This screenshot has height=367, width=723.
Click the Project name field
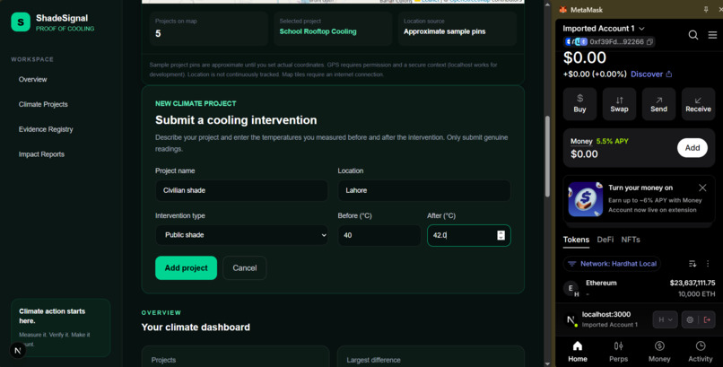241,190
